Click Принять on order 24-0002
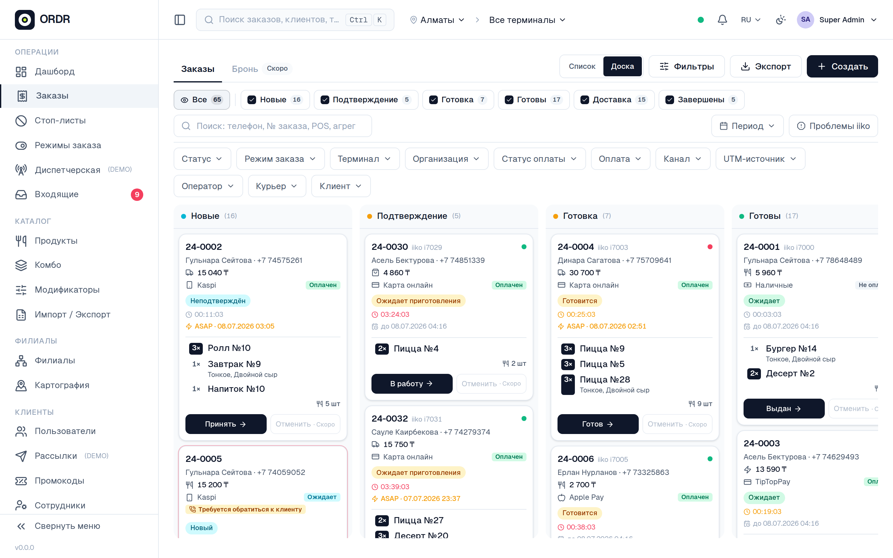The width and height of the screenshot is (893, 558). pos(226,424)
